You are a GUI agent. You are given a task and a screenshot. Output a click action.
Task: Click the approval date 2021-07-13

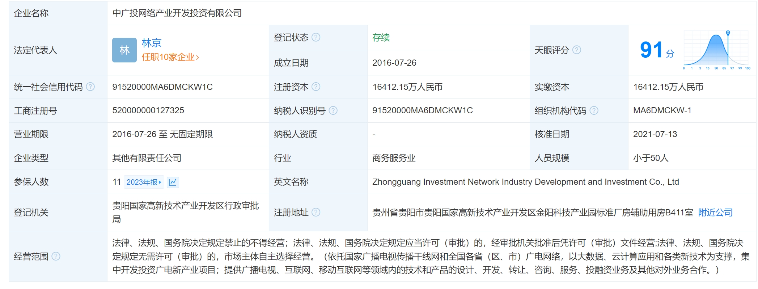tap(655, 134)
